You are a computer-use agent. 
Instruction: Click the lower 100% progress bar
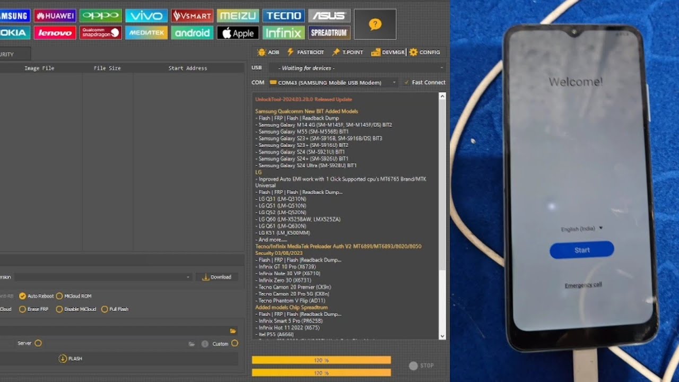tap(321, 373)
